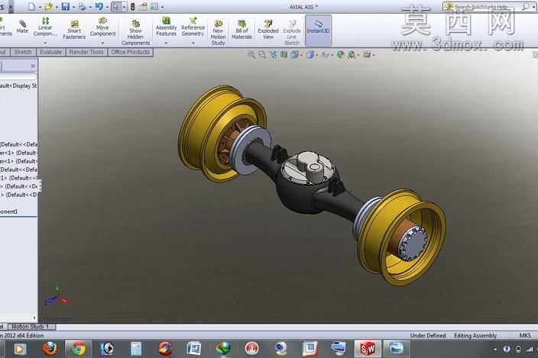Click the New document icon
This screenshot has height=358, width=538.
[x=32, y=7]
